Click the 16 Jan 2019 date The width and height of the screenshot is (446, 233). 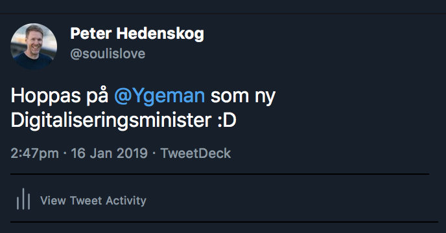(109, 153)
